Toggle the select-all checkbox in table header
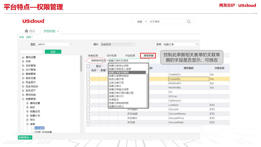261x147 pixels. pyautogui.click(x=88, y=66)
